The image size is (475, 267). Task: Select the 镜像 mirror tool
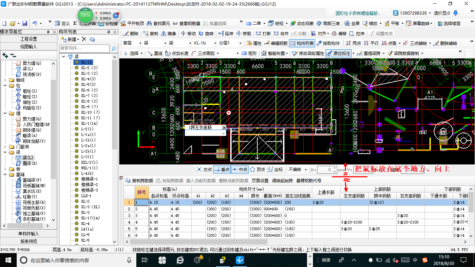[x=169, y=33]
